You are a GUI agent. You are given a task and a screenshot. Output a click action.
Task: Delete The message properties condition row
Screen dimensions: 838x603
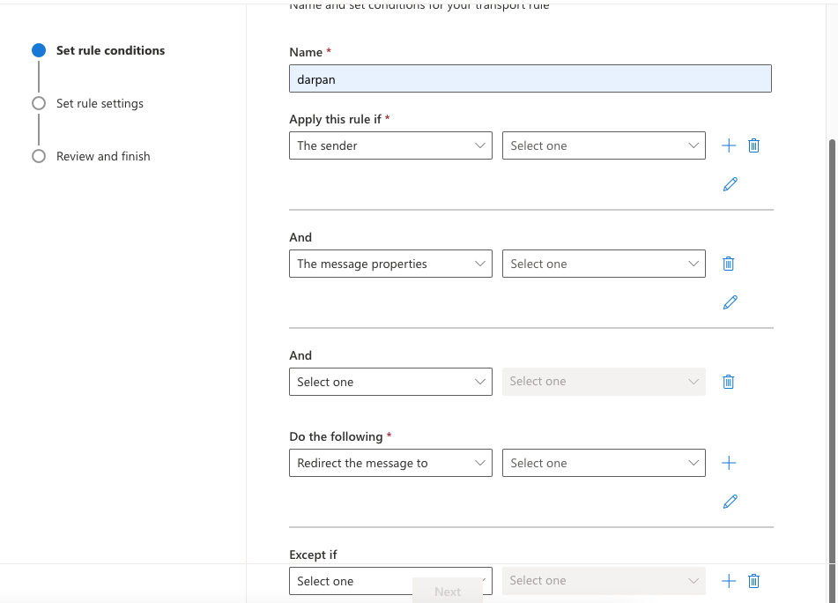click(728, 264)
